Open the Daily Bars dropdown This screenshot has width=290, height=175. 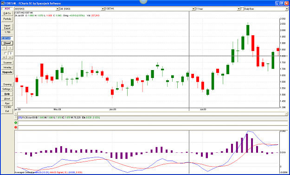[x=287, y=9]
